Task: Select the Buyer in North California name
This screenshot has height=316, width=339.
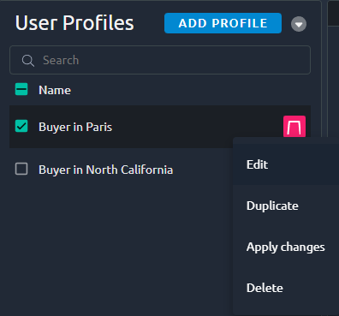Action: point(106,170)
